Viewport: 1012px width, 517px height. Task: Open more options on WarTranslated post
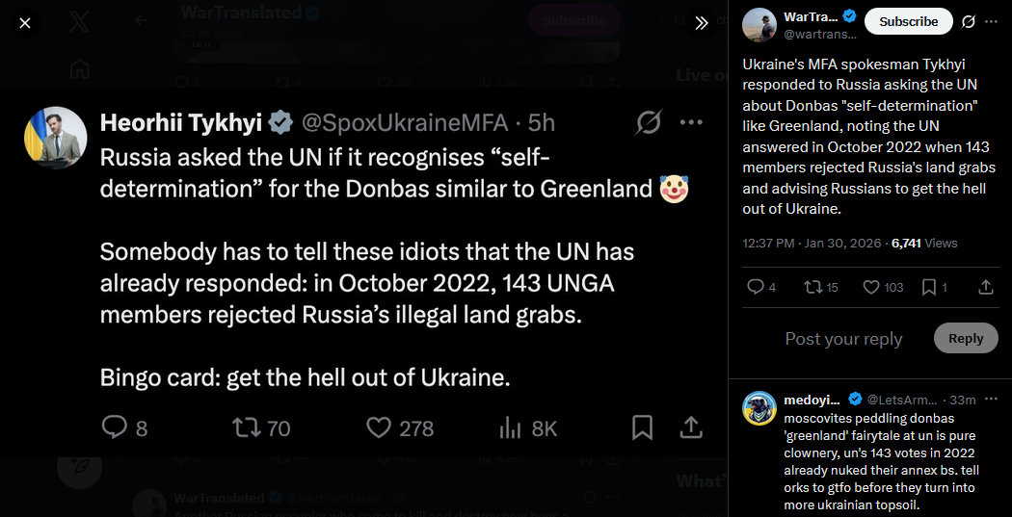point(992,21)
